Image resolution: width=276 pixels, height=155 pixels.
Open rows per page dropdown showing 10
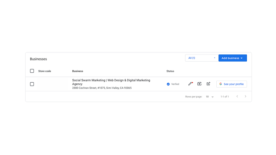(210, 97)
